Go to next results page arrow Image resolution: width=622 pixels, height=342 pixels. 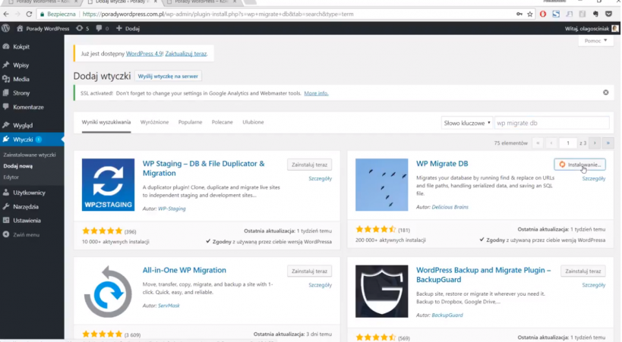[x=594, y=143]
